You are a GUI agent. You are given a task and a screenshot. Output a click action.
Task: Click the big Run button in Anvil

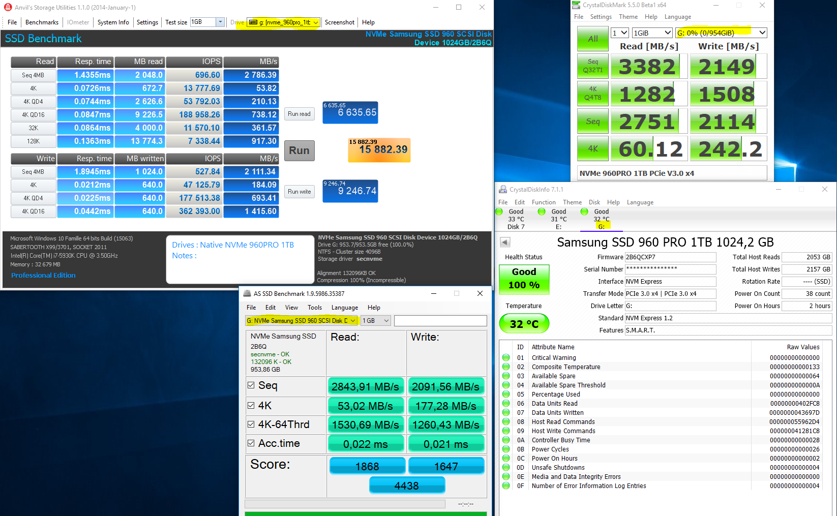pyautogui.click(x=300, y=150)
